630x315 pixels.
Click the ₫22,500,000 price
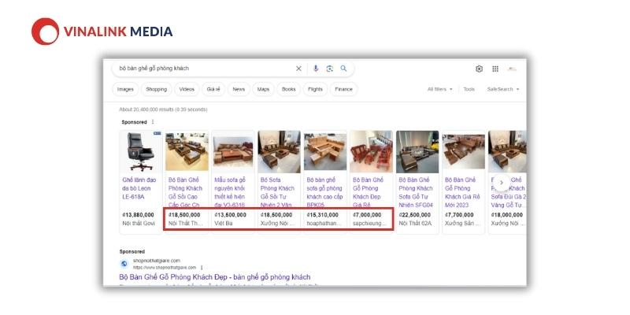415,215
